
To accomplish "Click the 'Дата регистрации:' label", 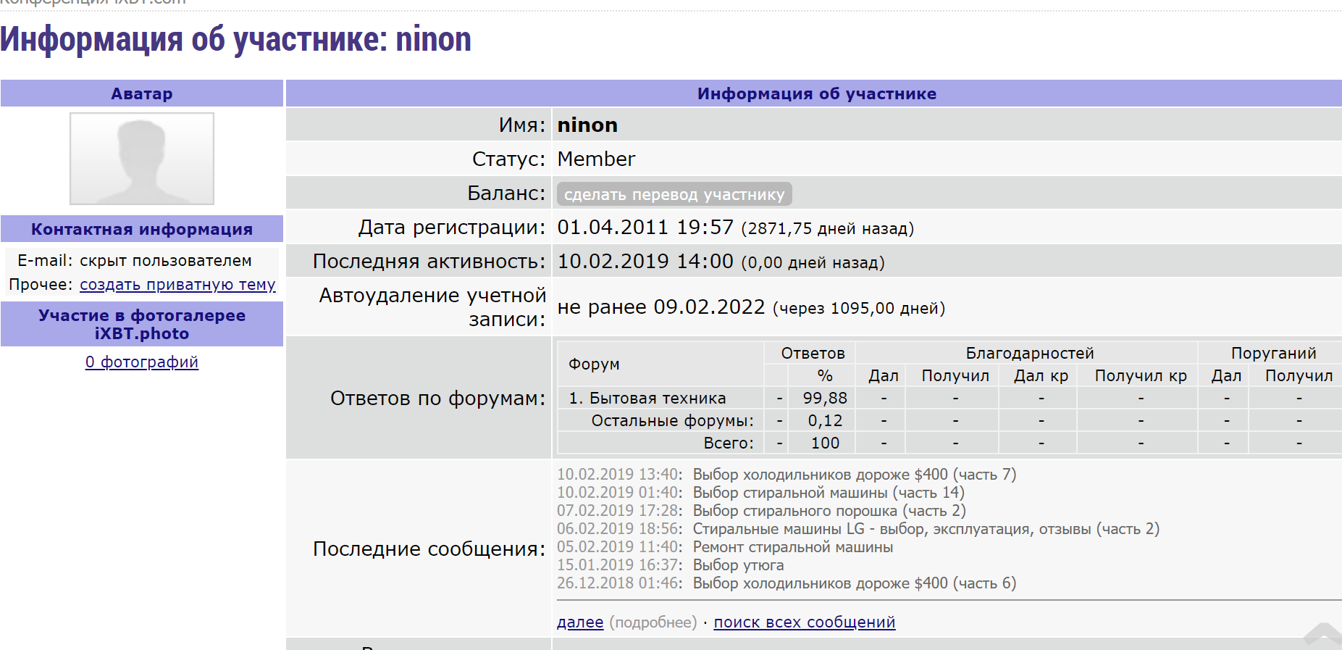I will 452,228.
